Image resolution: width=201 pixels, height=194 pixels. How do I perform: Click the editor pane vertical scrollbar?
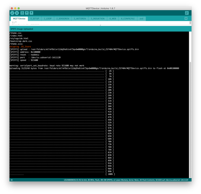point(190,23)
